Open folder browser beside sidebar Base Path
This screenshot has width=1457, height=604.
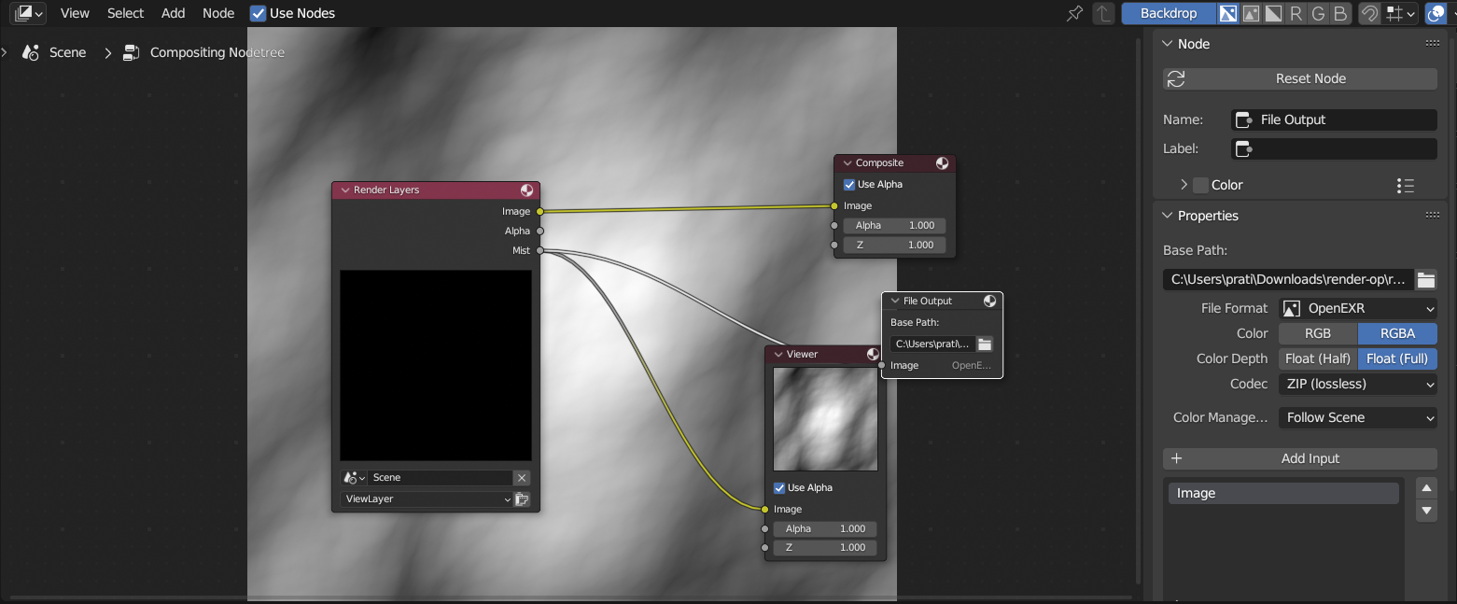[1425, 279]
